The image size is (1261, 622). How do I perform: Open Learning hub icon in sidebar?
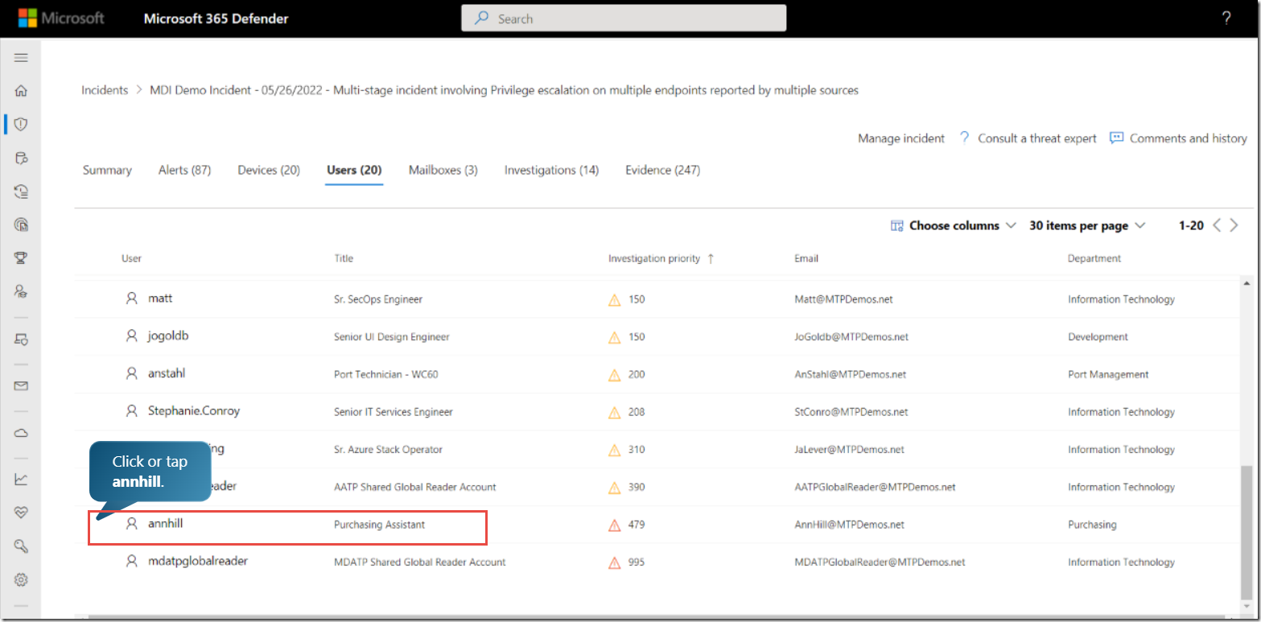coord(22,290)
